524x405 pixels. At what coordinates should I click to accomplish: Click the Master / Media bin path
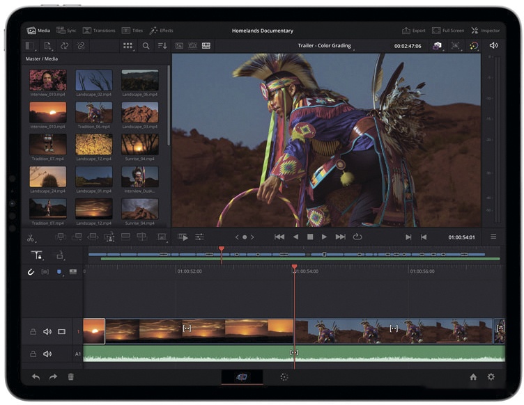click(42, 58)
